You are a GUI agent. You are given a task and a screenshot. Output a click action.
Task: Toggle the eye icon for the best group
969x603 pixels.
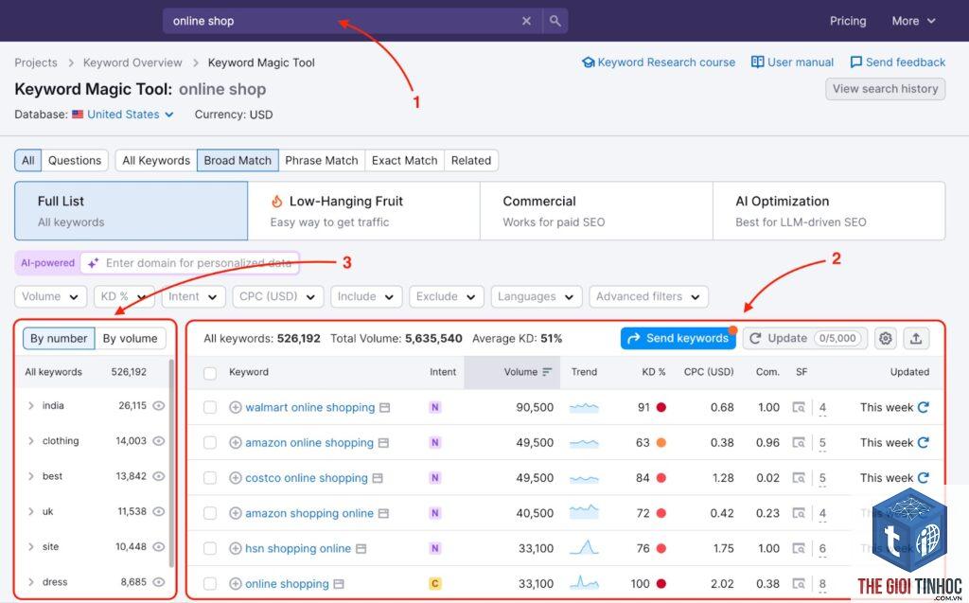(x=159, y=476)
